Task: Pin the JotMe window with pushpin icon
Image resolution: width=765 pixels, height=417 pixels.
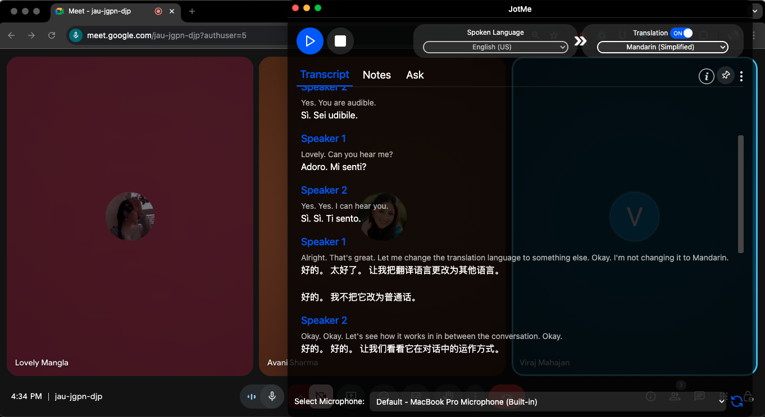Action: click(x=726, y=75)
